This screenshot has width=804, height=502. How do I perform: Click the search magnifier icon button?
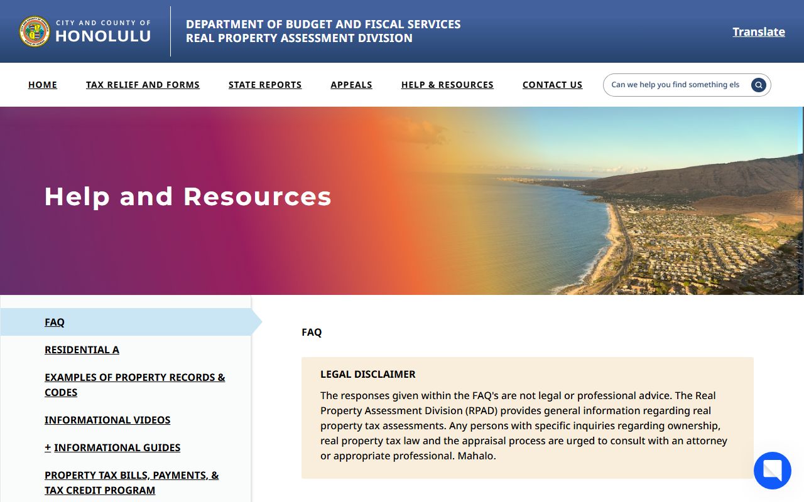click(x=759, y=85)
